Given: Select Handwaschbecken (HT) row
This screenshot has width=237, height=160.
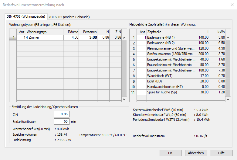Looking at the screenshot, I should click(x=177, y=87).
